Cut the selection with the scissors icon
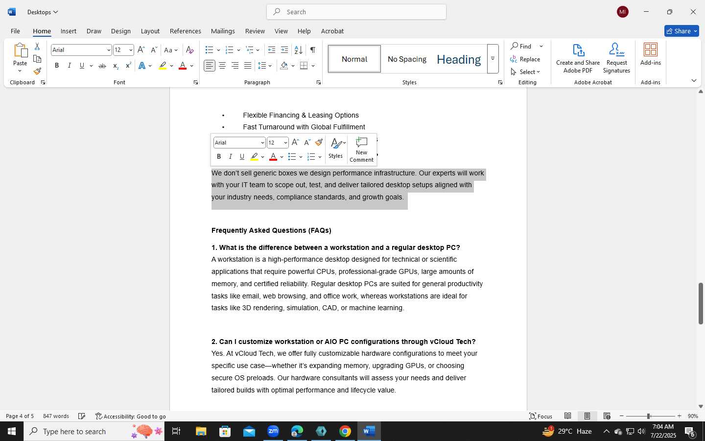 click(x=37, y=47)
